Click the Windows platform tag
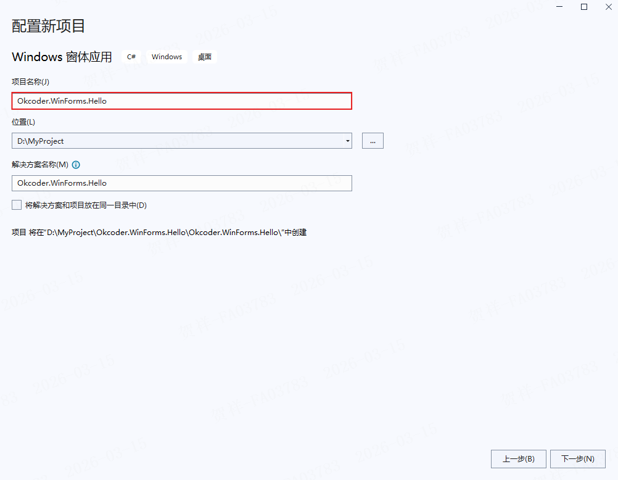This screenshot has height=480, width=618. (x=167, y=57)
